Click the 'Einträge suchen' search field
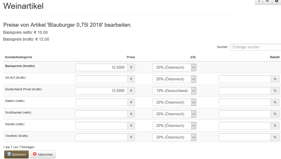 [x=255, y=47]
